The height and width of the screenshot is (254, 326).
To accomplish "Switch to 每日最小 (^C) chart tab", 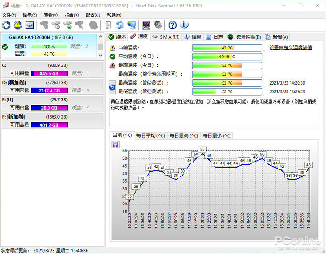I will pos(217,136).
